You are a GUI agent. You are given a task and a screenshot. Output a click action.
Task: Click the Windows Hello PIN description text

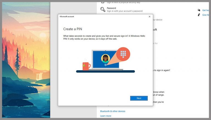(x=104, y=37)
